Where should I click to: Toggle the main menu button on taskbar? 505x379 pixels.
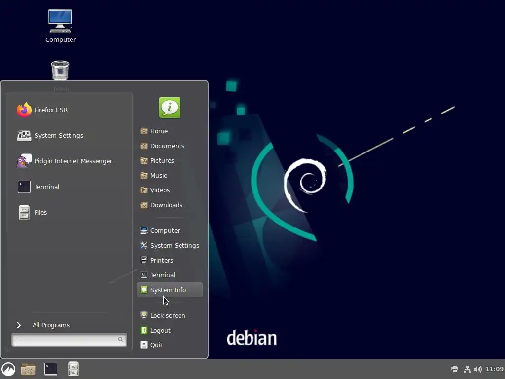click(8, 369)
